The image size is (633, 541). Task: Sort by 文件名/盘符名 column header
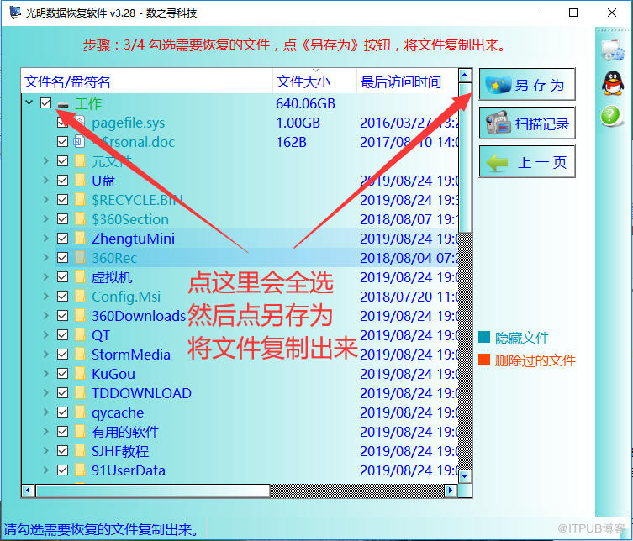pos(147,81)
